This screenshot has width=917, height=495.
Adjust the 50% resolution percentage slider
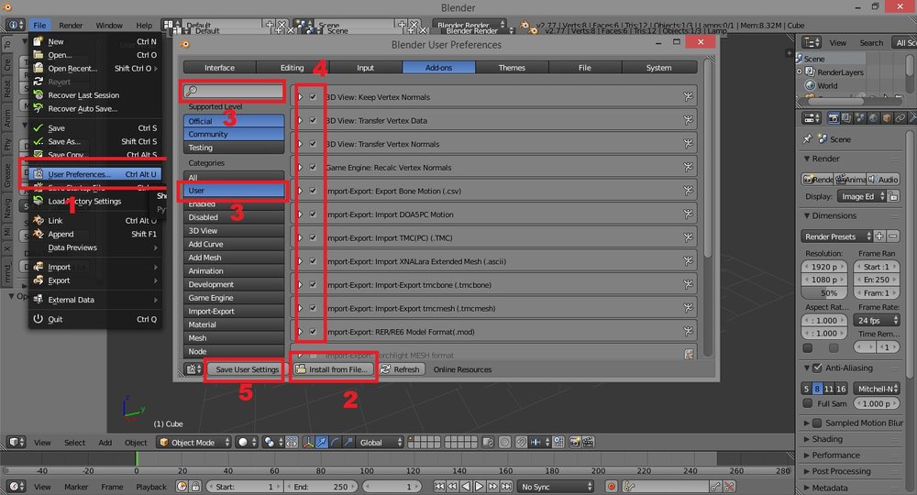point(824,292)
